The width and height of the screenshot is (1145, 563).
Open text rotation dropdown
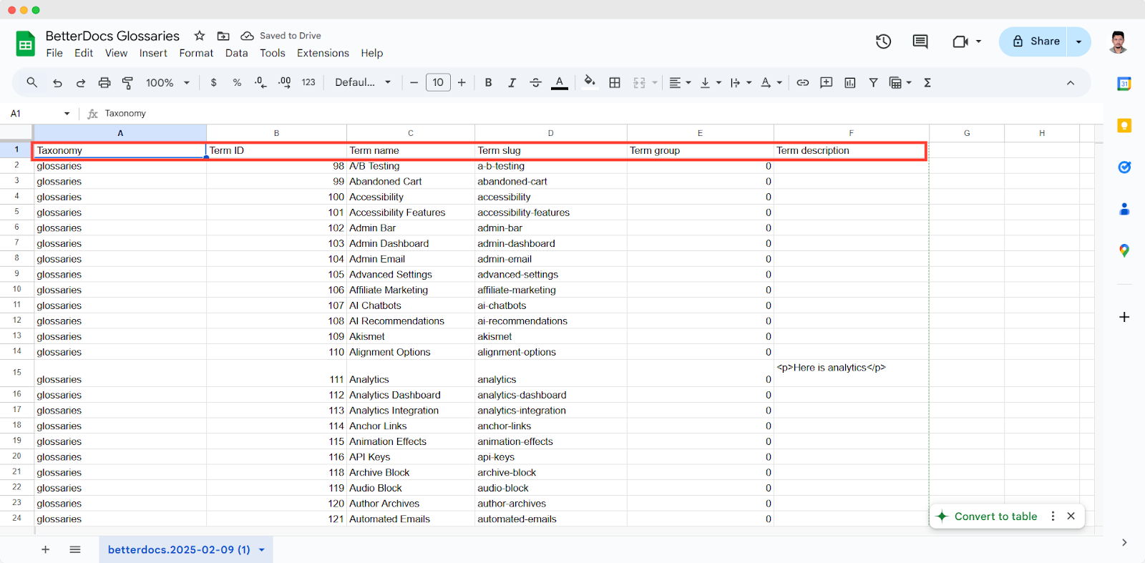click(x=771, y=83)
